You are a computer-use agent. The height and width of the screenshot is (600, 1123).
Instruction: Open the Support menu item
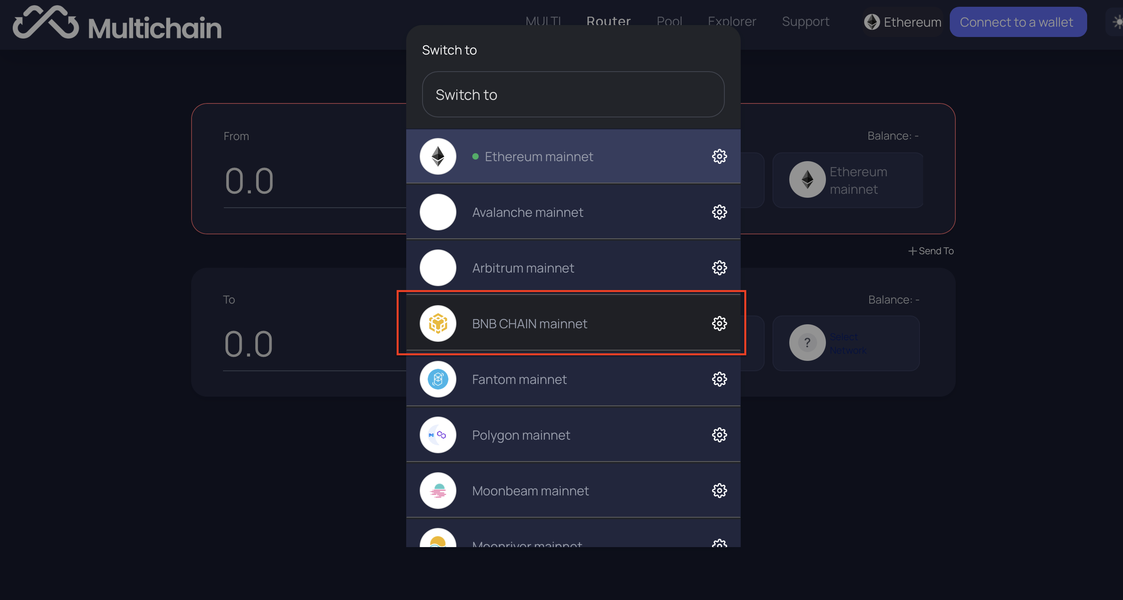(805, 21)
